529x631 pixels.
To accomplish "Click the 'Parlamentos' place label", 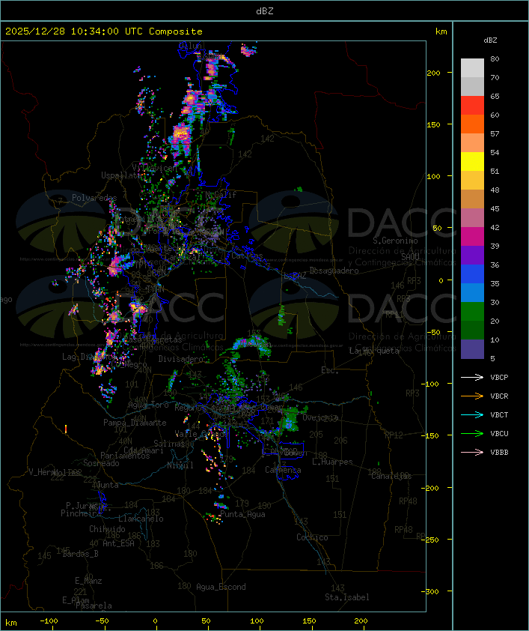I will 125,456.
